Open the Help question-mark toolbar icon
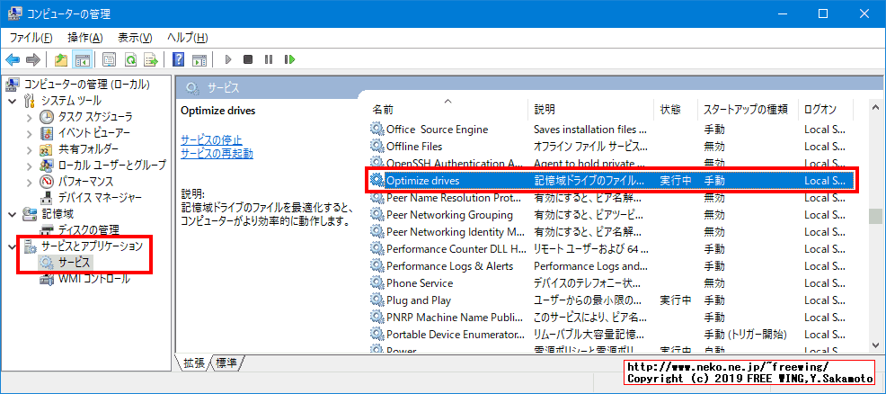The image size is (886, 394). pos(178,59)
